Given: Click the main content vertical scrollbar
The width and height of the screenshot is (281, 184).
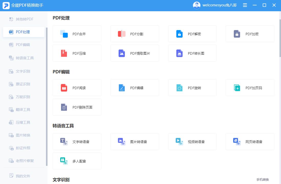Looking at the screenshot, I should click(280, 39).
